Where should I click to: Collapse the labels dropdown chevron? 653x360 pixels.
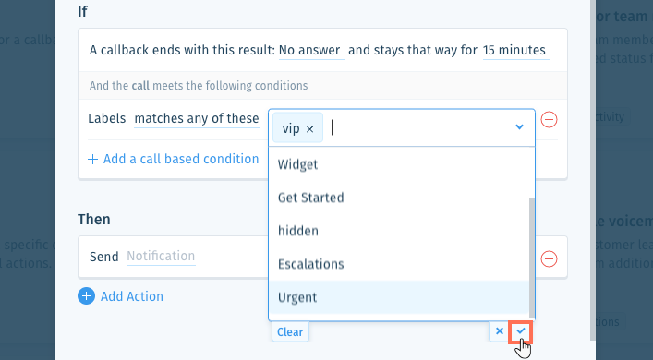click(519, 126)
